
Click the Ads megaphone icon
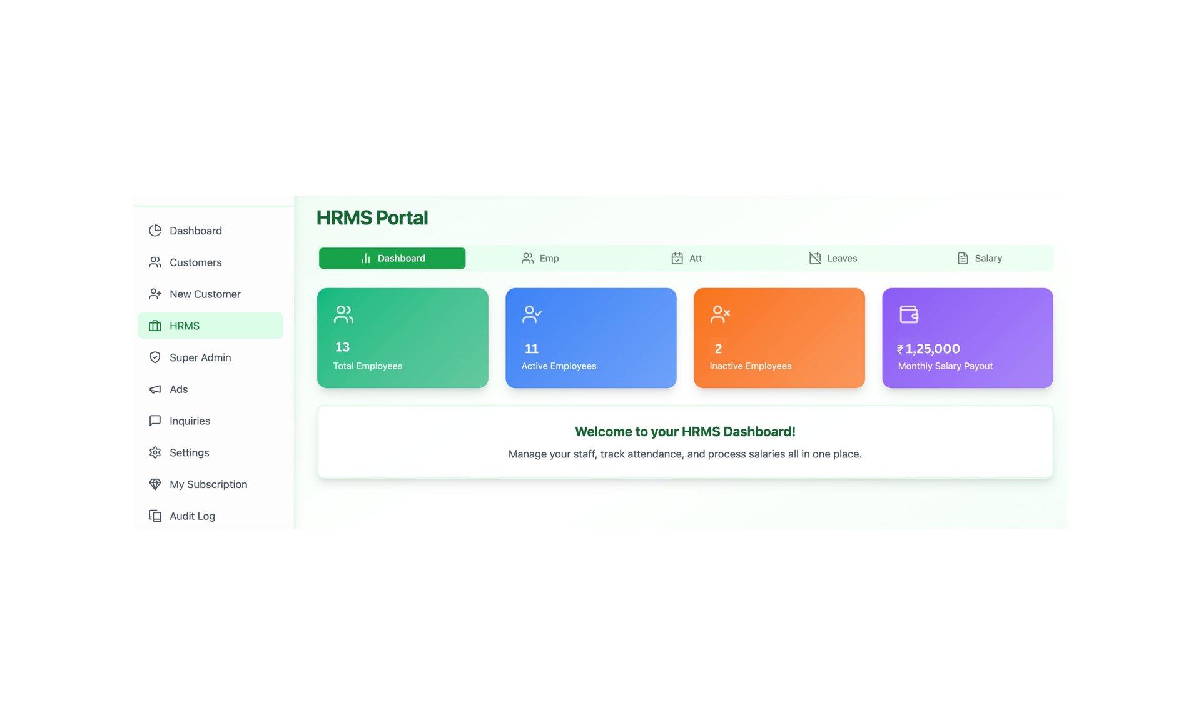(x=155, y=389)
